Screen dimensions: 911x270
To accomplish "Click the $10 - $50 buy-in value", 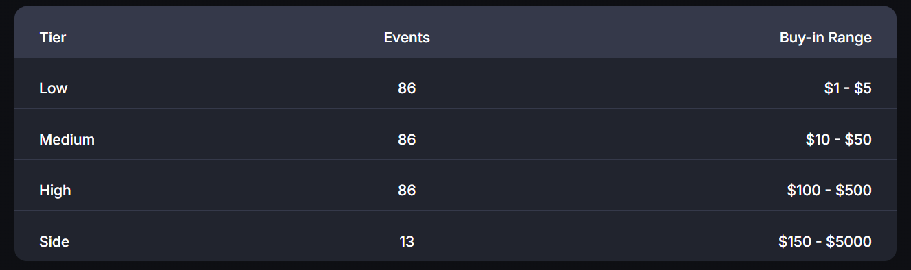I will (838, 140).
